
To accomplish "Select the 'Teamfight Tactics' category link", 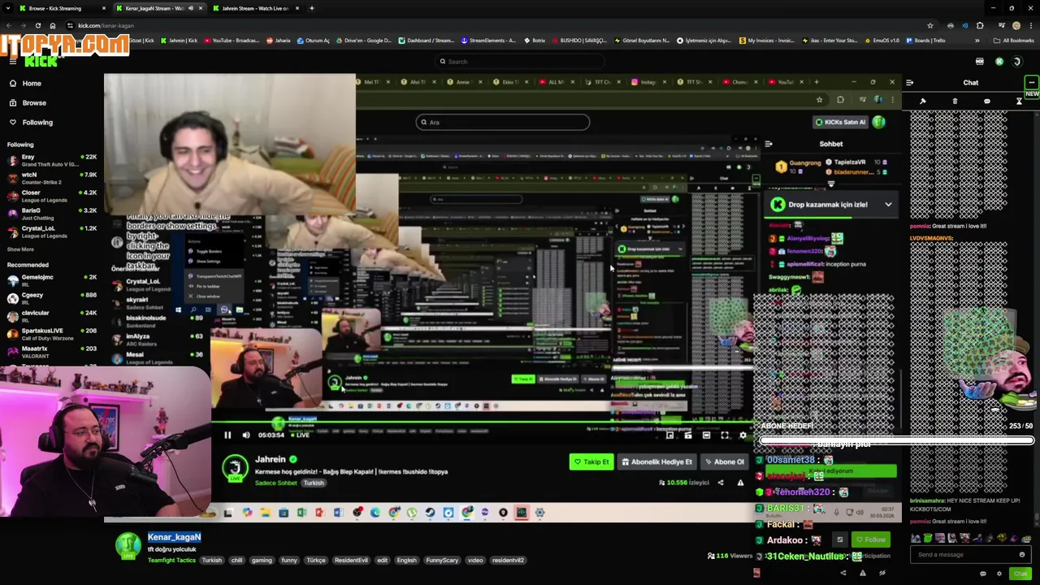I will [171, 560].
